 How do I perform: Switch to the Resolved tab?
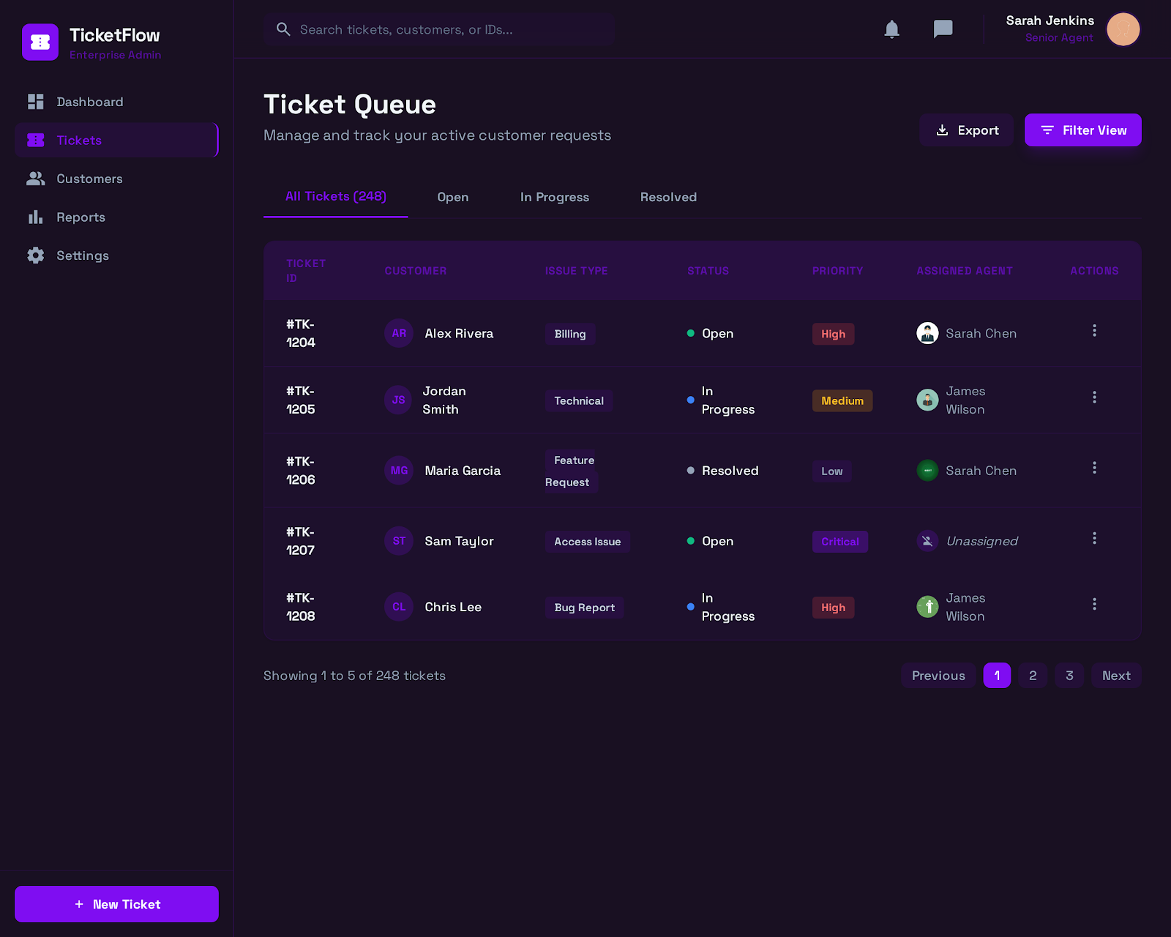coord(667,197)
